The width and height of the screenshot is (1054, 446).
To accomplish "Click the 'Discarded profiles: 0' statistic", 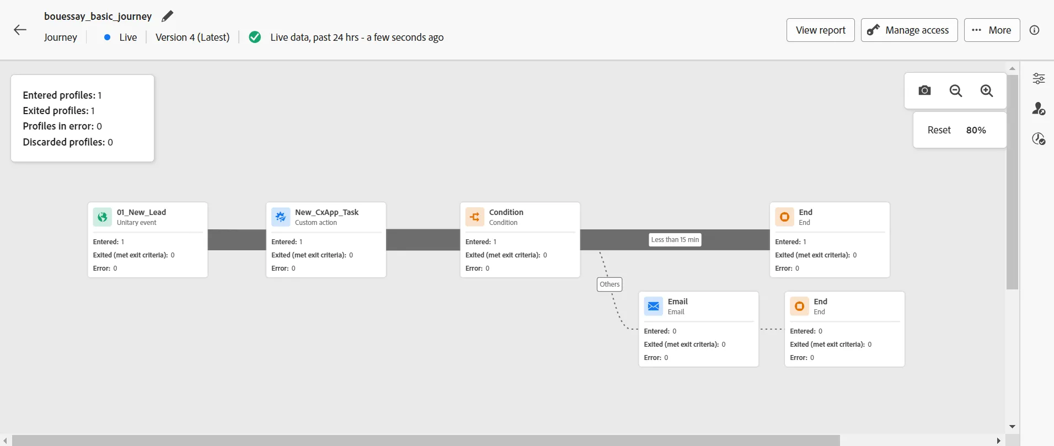I will 68,142.
